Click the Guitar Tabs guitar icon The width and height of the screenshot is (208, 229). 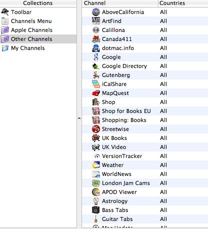click(96, 219)
